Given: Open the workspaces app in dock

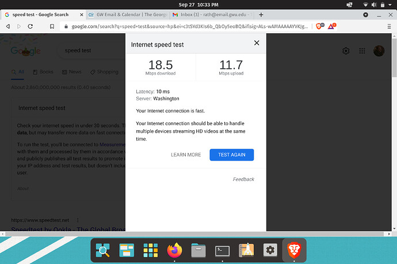Looking at the screenshot, I should coord(127,250).
